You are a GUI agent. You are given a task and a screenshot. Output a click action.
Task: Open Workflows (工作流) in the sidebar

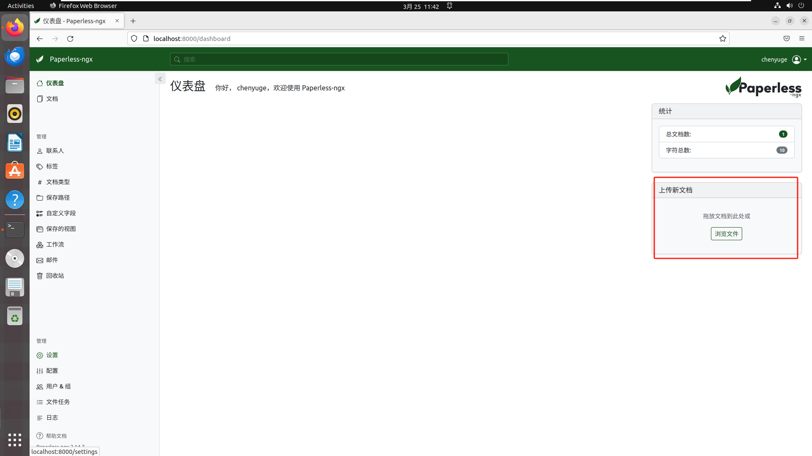coord(55,244)
